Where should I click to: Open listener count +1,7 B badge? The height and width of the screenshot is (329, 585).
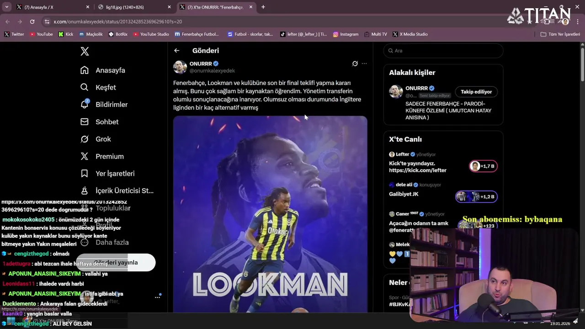[483, 166]
